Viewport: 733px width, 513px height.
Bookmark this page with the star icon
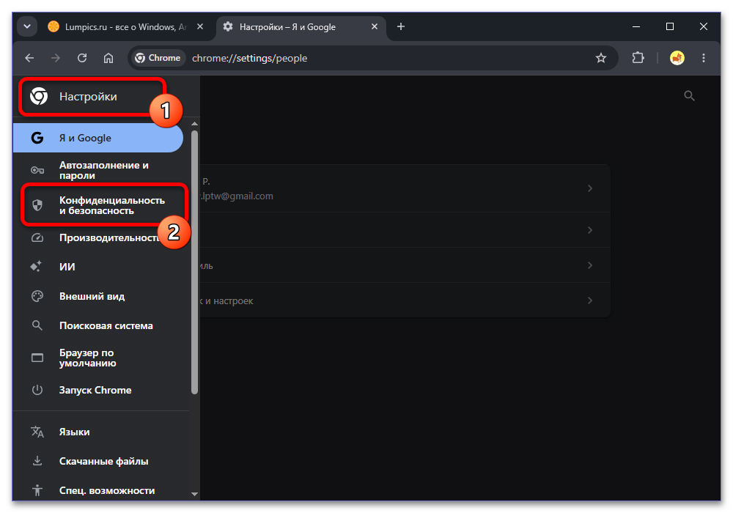[x=601, y=58]
